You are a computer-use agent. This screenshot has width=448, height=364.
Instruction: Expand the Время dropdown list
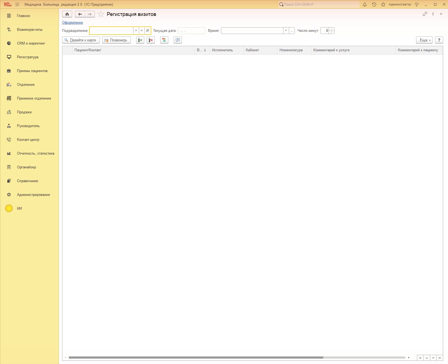pos(286,30)
